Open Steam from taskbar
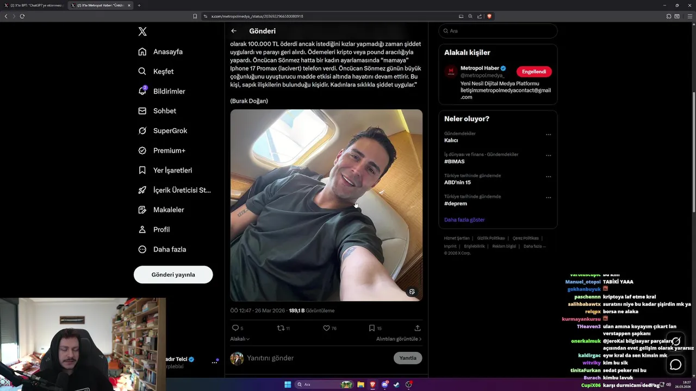696x391 pixels. pyautogui.click(x=396, y=384)
